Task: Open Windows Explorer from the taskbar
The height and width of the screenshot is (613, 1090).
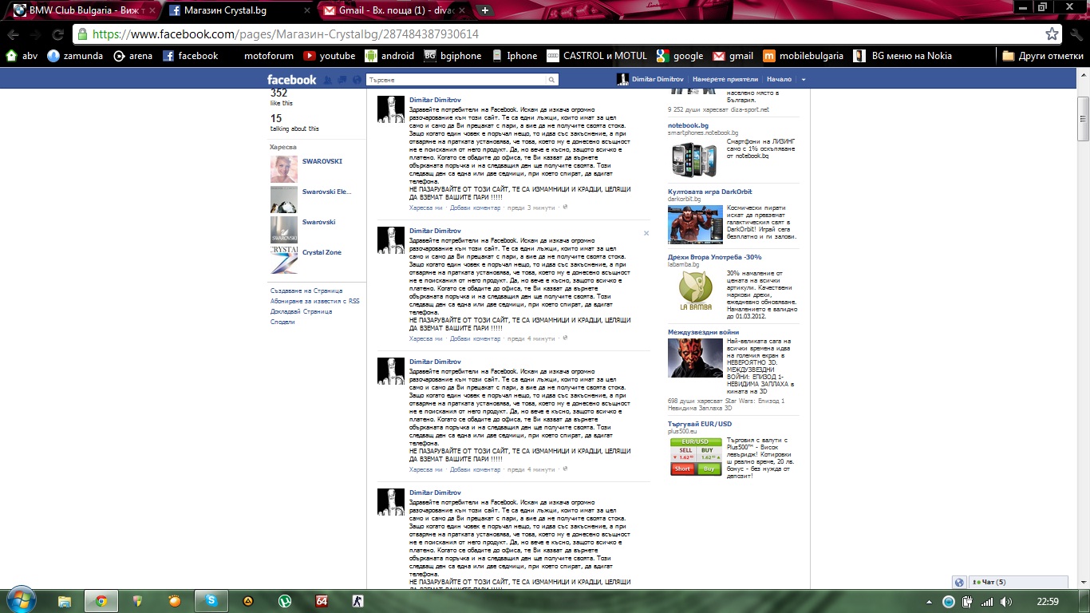Action: pyautogui.click(x=65, y=601)
